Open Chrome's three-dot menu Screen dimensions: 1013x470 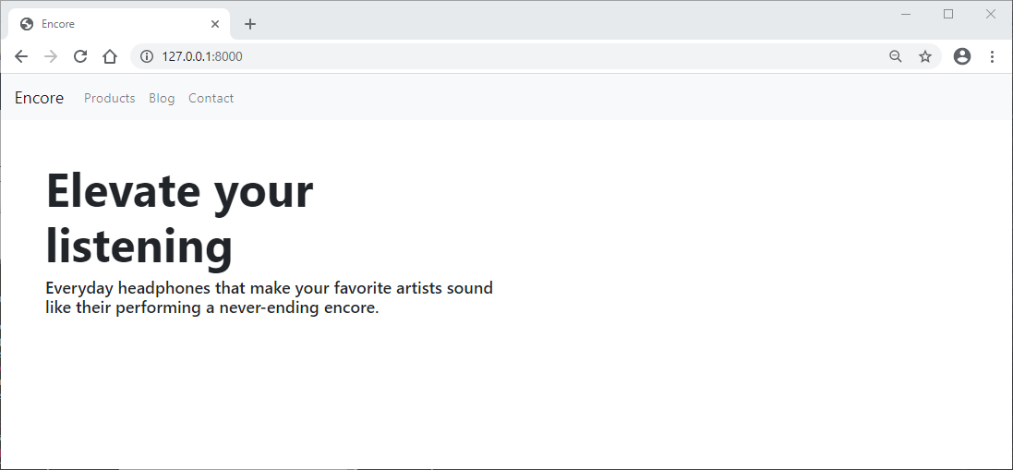[x=992, y=56]
